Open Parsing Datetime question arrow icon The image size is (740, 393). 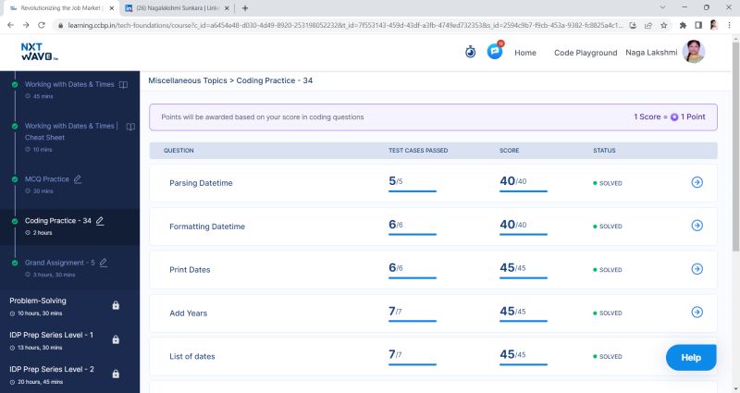[697, 182]
